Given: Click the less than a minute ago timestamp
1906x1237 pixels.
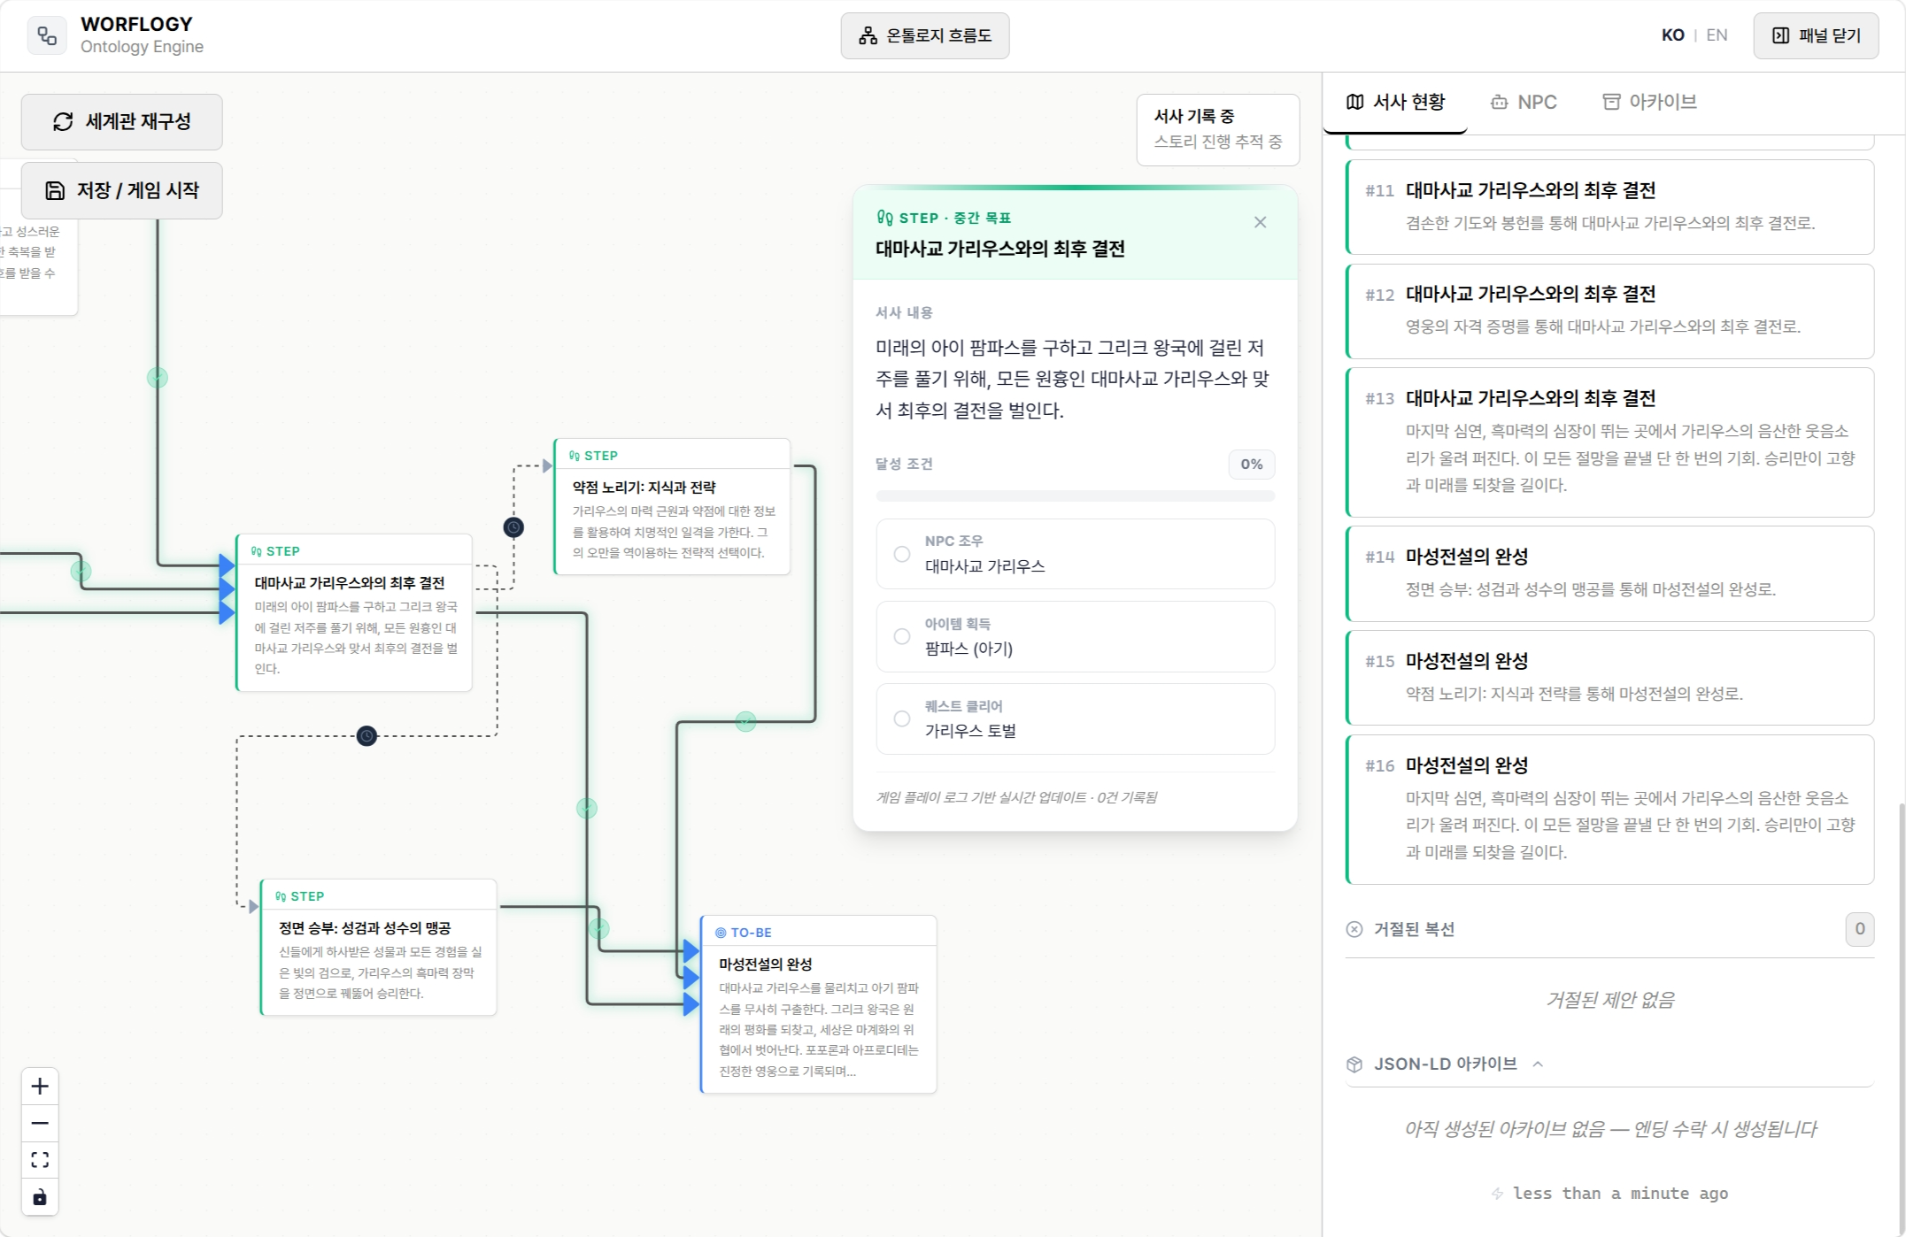Looking at the screenshot, I should (1620, 1194).
